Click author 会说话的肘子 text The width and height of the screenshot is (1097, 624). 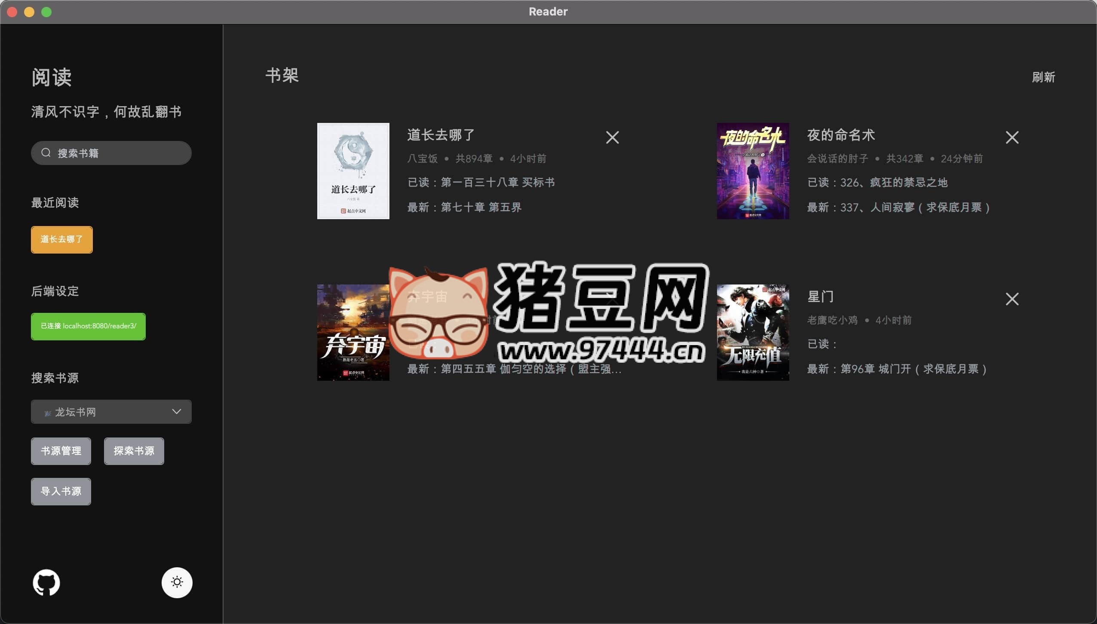click(x=837, y=159)
